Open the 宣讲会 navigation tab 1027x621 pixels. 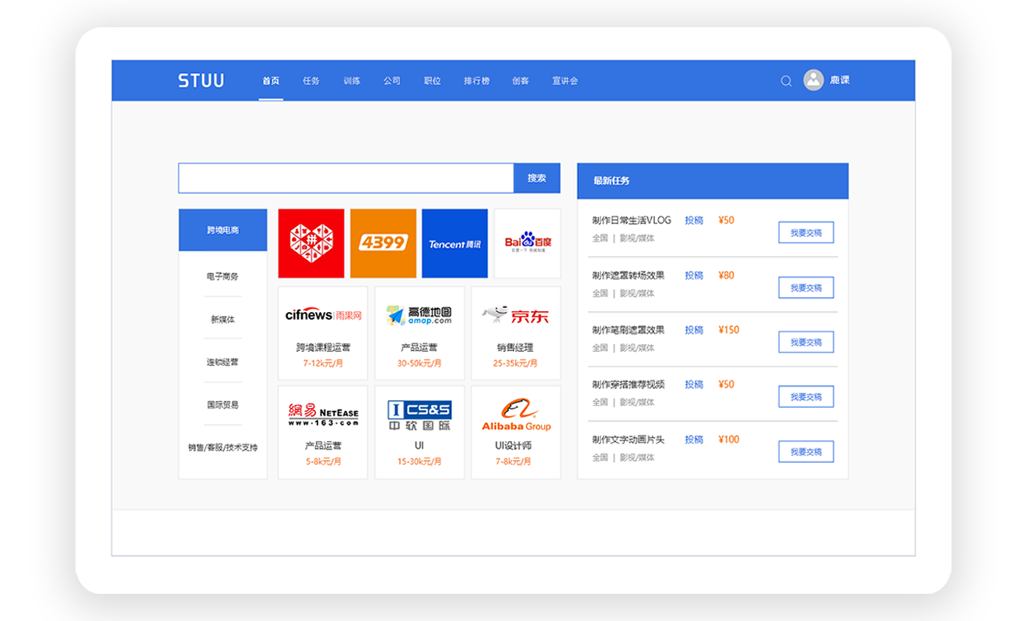coord(565,81)
